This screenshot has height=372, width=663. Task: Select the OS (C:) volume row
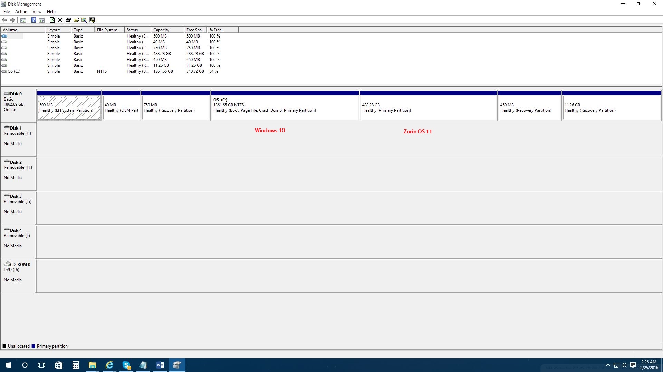coord(14,71)
